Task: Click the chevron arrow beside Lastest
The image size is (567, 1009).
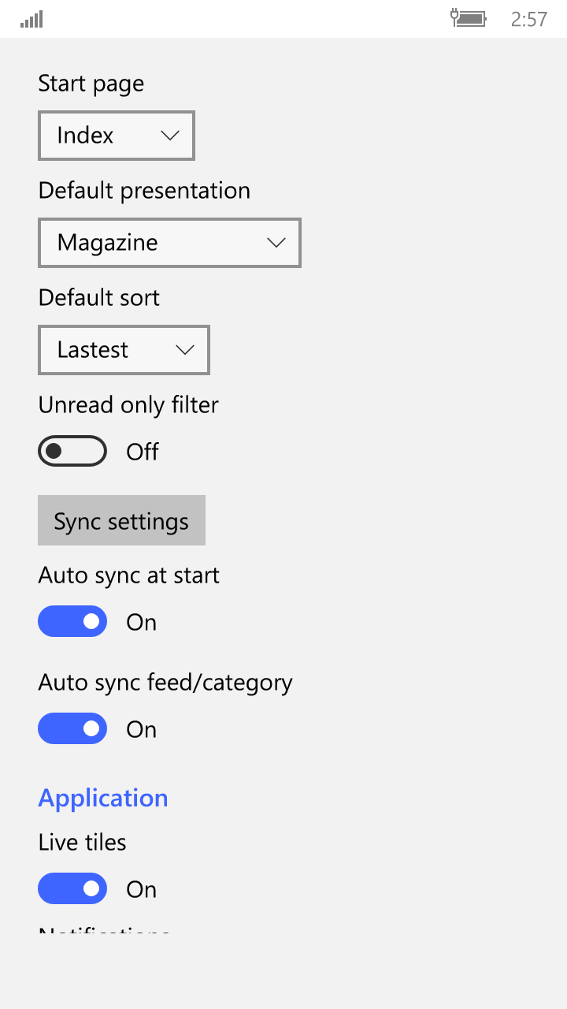Action: pyautogui.click(x=185, y=350)
